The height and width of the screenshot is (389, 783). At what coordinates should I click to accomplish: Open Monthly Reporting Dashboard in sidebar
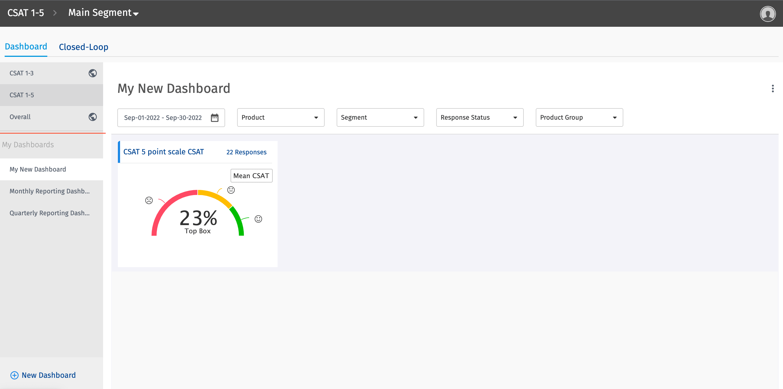(50, 191)
